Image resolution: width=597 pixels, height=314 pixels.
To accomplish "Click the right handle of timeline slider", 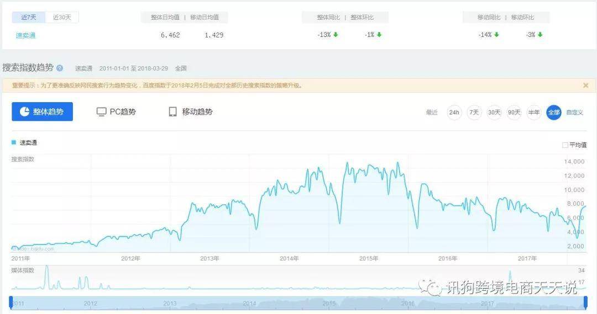I will click(x=585, y=302).
